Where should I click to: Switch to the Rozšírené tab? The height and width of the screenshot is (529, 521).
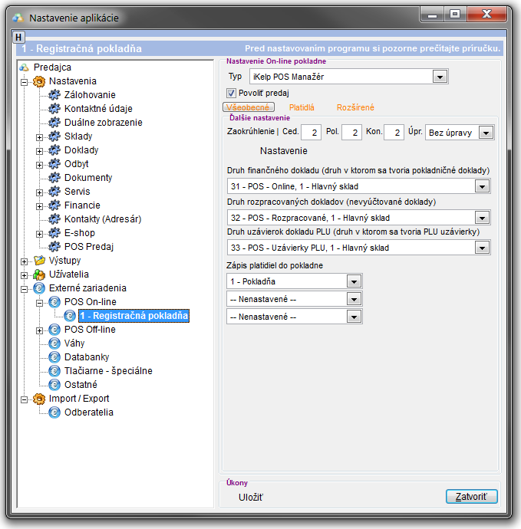355,108
